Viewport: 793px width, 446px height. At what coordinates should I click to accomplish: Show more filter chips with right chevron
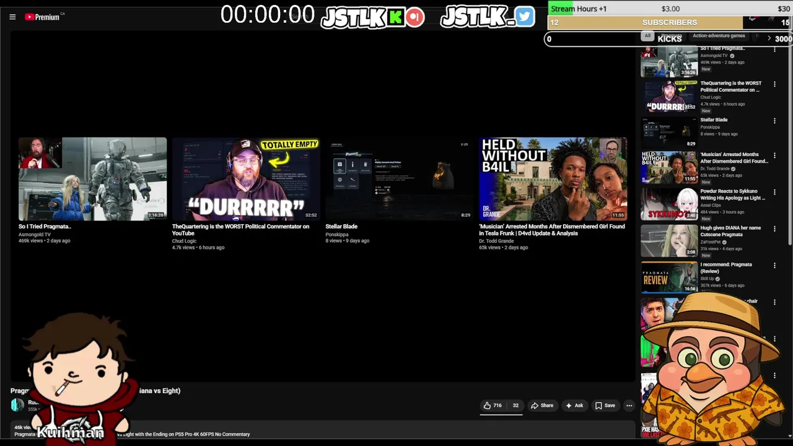coord(769,38)
